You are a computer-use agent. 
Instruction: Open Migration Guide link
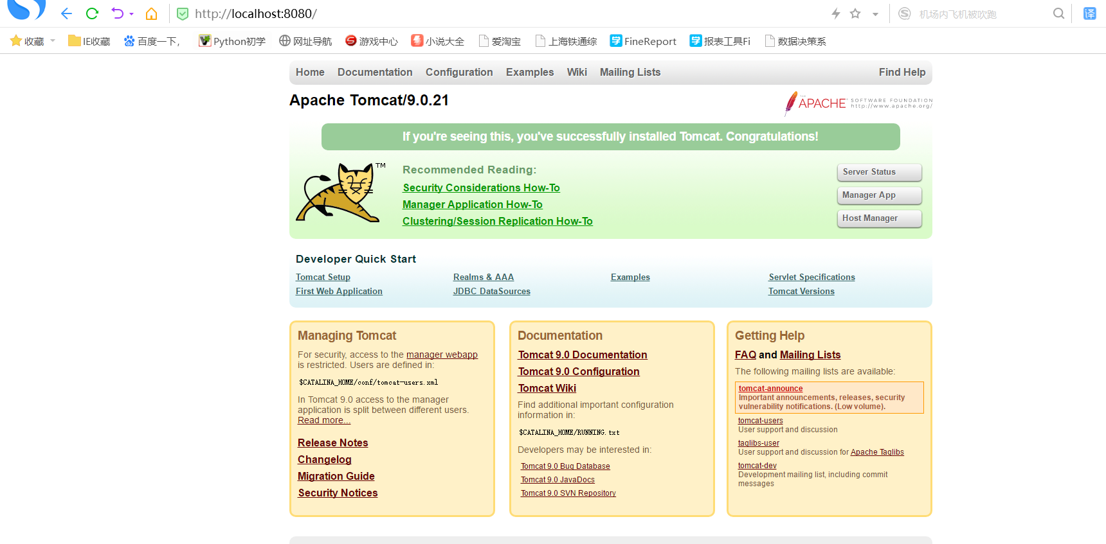[x=336, y=476]
